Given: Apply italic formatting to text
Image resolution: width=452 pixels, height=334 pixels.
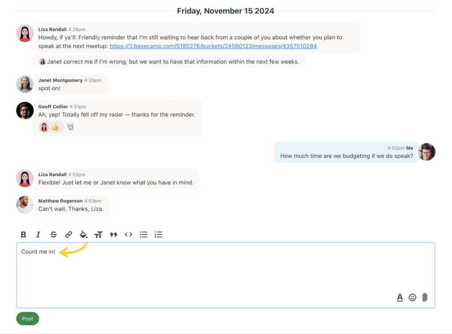Looking at the screenshot, I should point(38,235).
